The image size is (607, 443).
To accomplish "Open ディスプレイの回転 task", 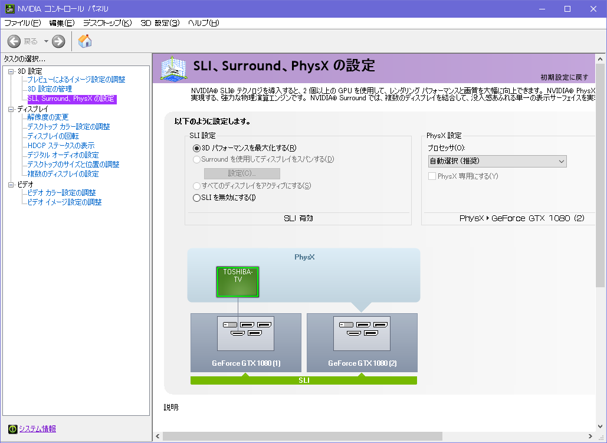I will pyautogui.click(x=53, y=136).
